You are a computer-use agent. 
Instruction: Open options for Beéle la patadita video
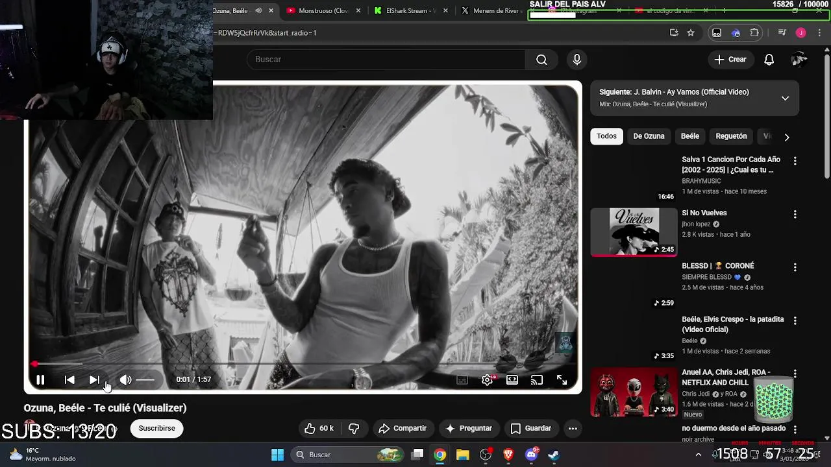coord(795,320)
